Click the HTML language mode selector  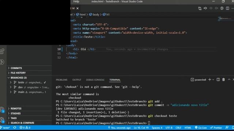coord(188,128)
